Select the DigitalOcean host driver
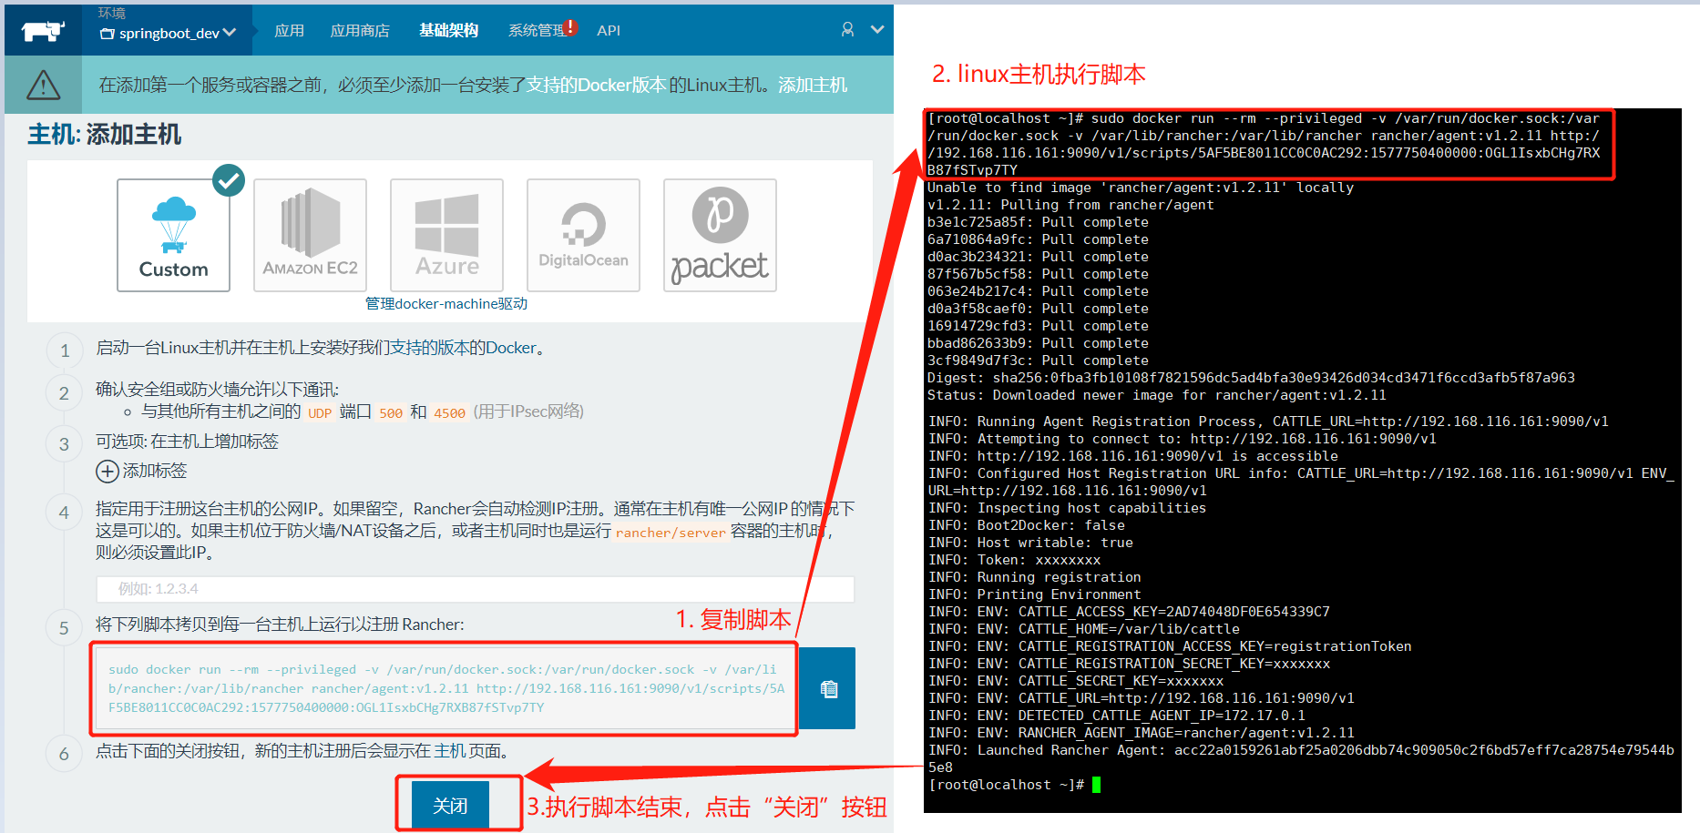This screenshot has height=833, width=1700. point(584,236)
